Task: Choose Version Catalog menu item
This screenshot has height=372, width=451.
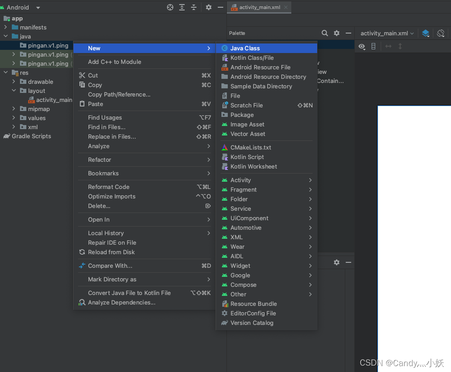Action: [x=266, y=323]
